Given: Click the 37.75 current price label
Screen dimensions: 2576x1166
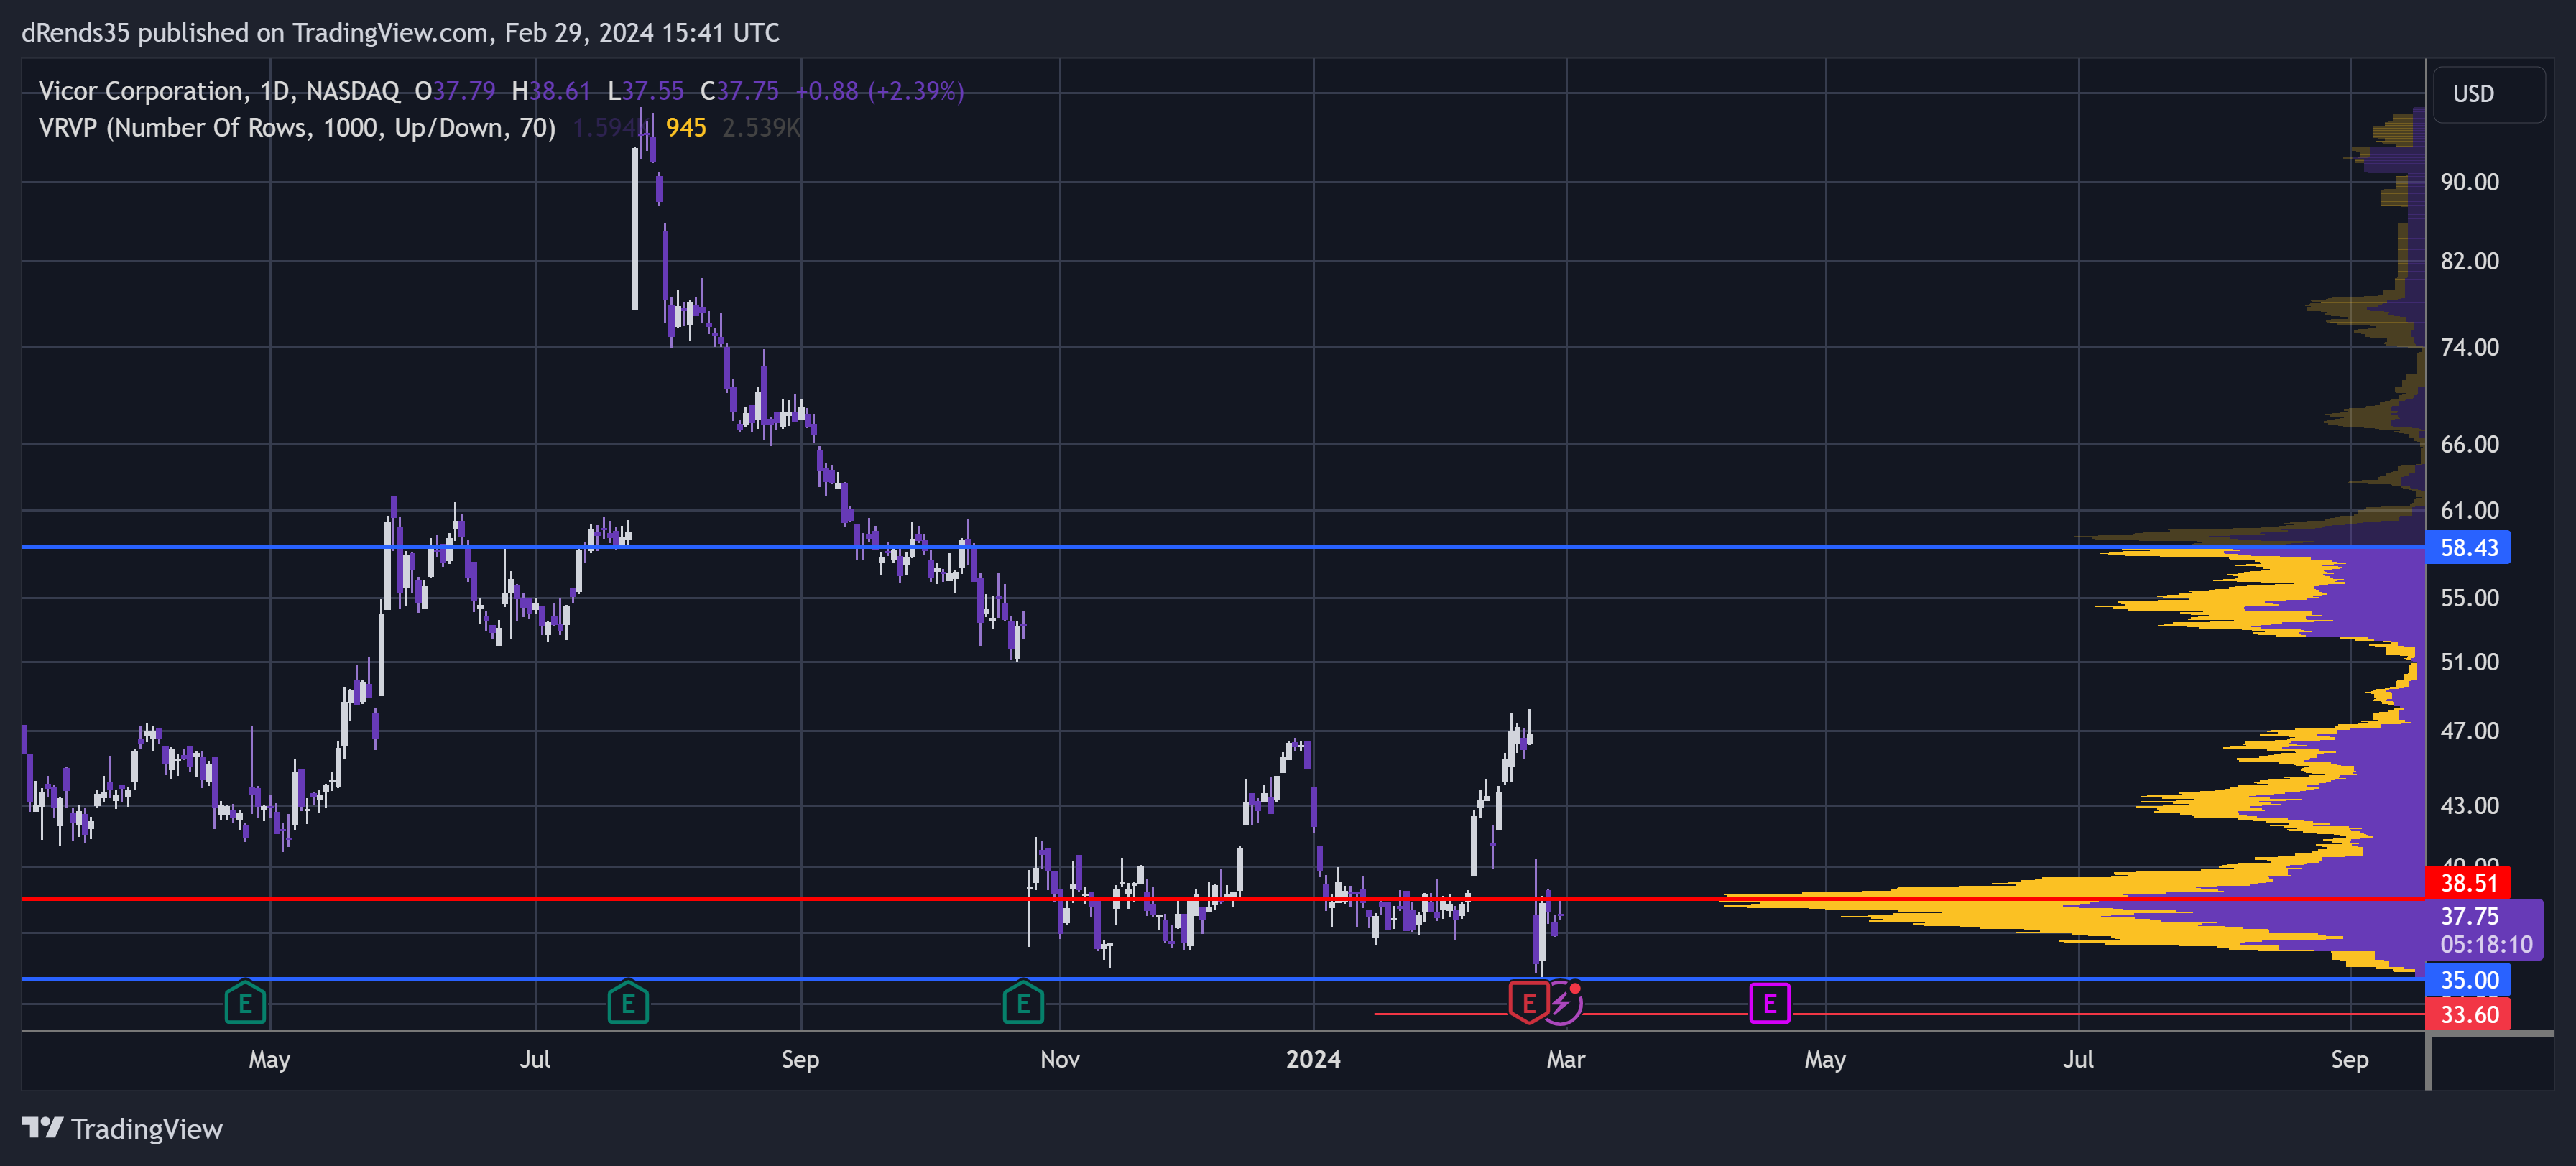Looking at the screenshot, I should tap(2469, 916).
